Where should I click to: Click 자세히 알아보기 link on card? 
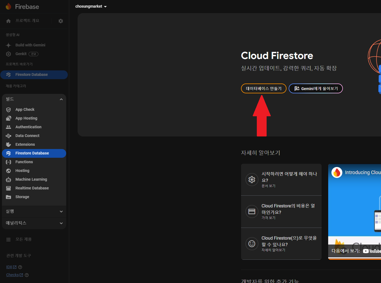(x=273, y=250)
